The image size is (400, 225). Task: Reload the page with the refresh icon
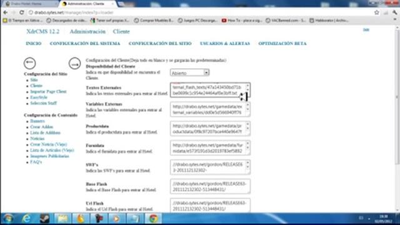coord(22,12)
